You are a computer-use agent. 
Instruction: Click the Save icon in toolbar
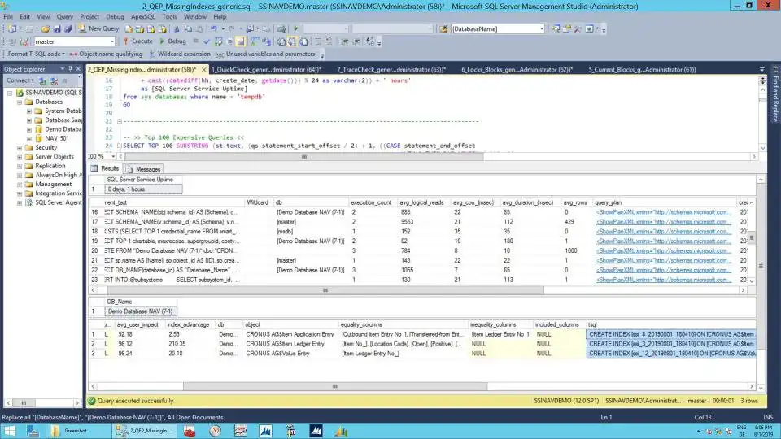[57, 29]
